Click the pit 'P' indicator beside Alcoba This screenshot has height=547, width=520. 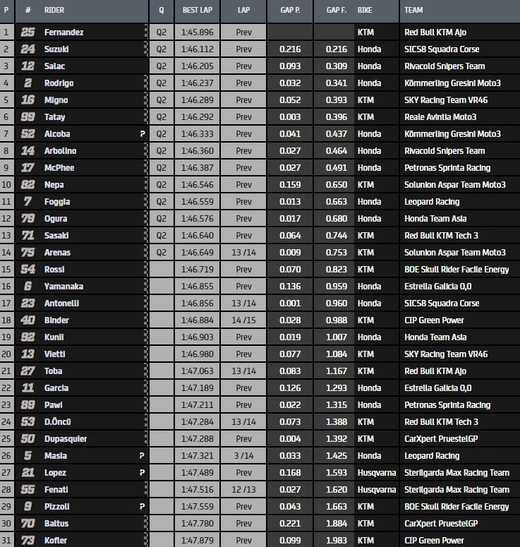[143, 134]
